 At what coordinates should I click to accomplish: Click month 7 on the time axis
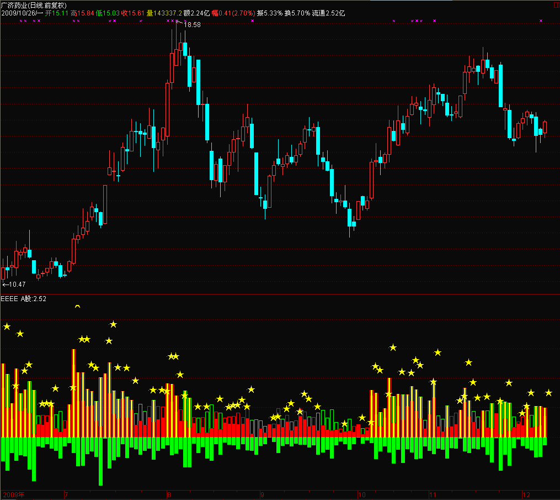tap(66, 495)
